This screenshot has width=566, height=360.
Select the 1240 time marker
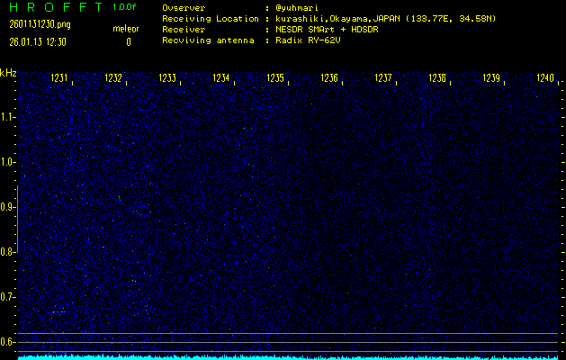(x=545, y=78)
